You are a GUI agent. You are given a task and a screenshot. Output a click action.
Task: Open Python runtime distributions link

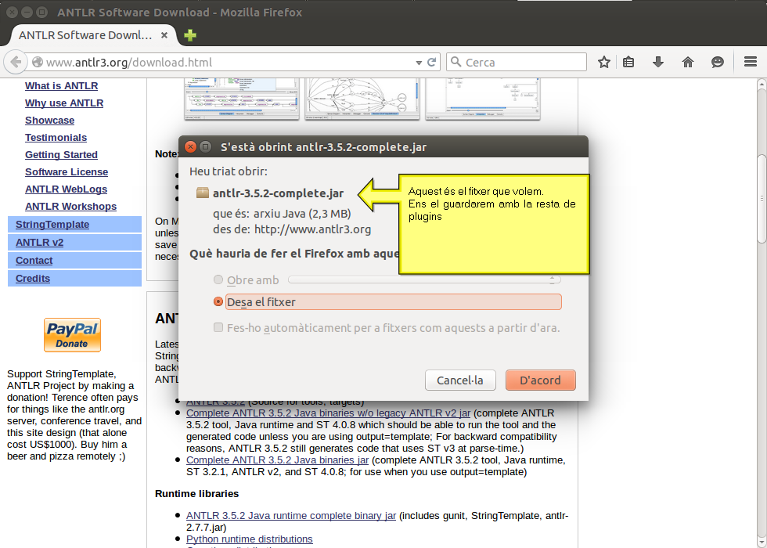coord(250,539)
